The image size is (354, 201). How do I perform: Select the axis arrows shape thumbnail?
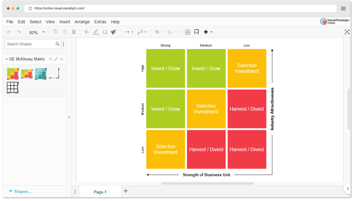pyautogui.click(x=54, y=73)
